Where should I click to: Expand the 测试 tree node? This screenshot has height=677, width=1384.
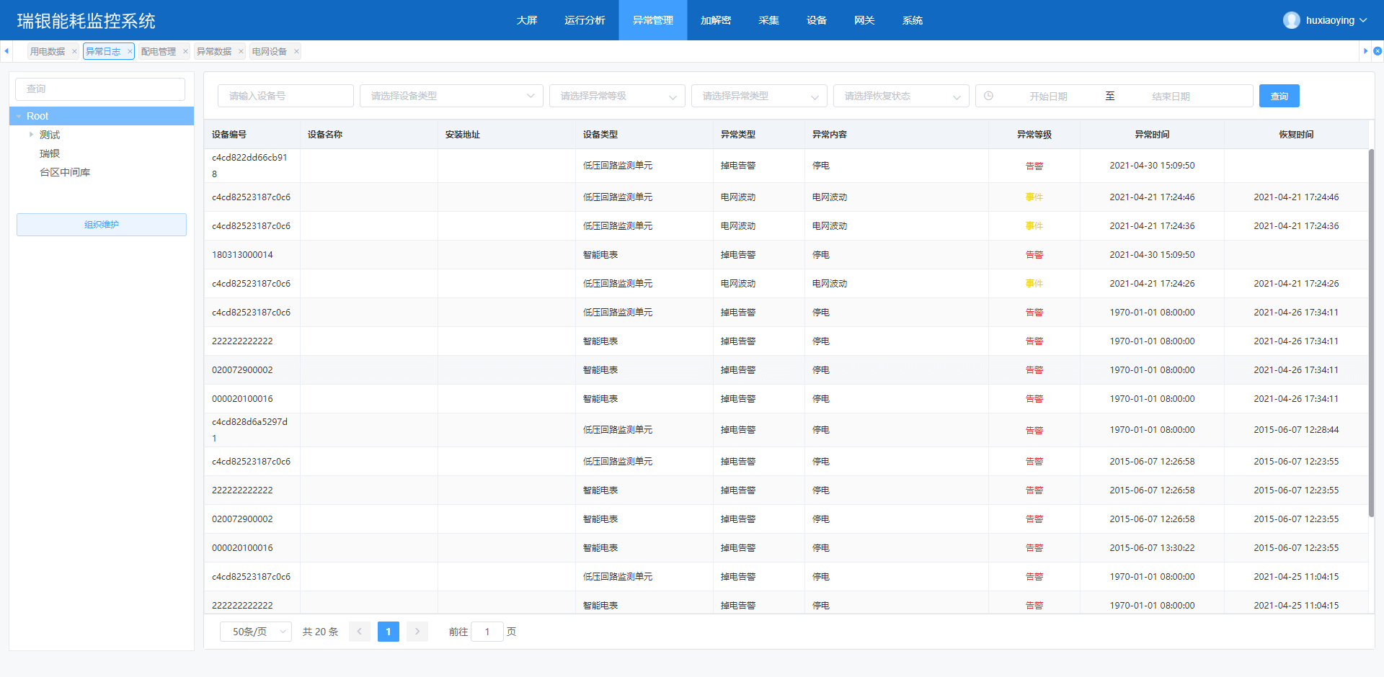(31, 135)
